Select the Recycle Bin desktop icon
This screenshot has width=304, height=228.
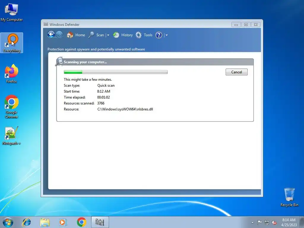coord(289,197)
